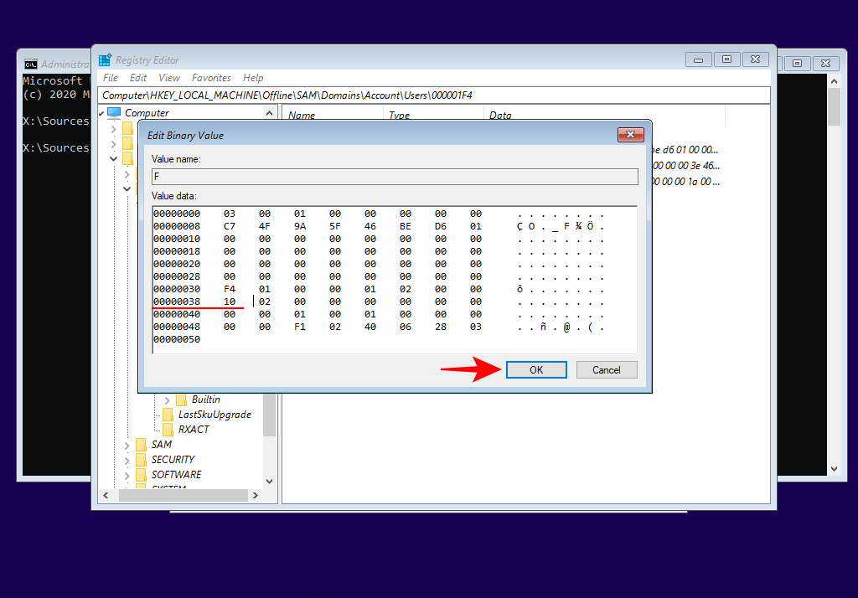
Task: Close the Edit Binary Value dialog
Action: click(630, 135)
